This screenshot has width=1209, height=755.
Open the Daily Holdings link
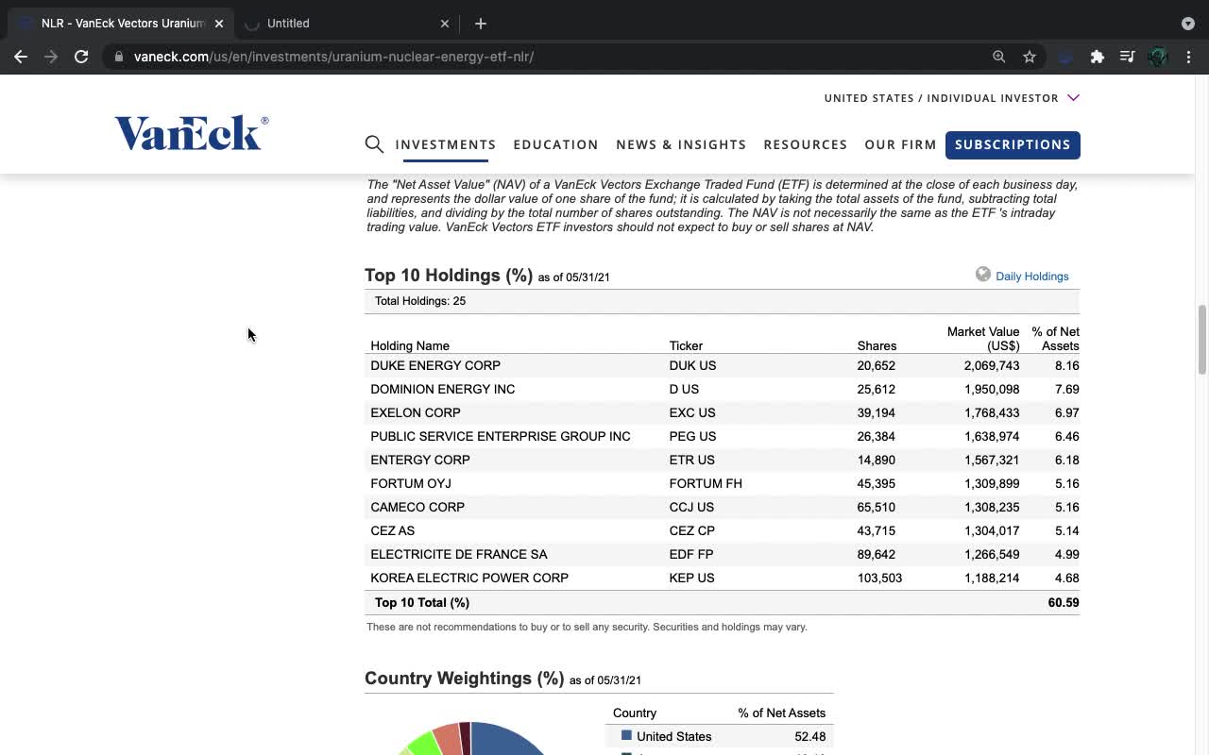pos(1032,277)
